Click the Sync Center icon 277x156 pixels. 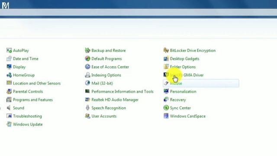pyautogui.click(x=166, y=108)
